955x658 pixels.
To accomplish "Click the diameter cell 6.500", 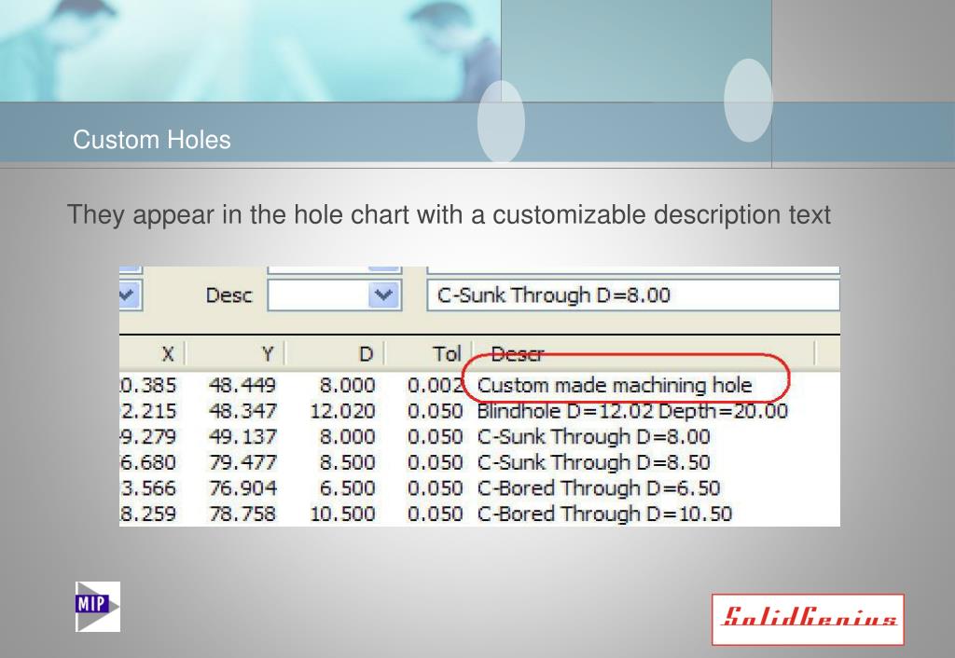I will click(x=347, y=487).
